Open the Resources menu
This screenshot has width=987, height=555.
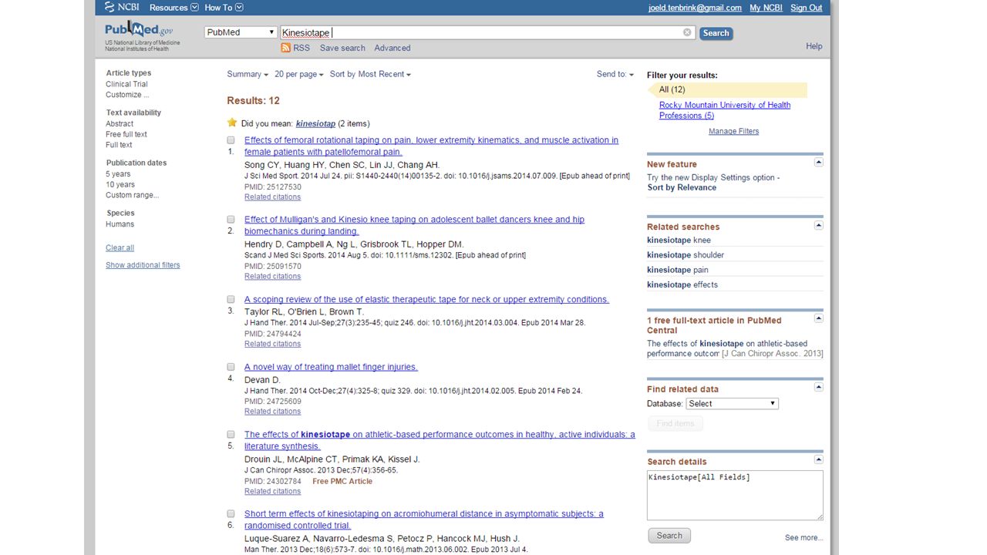point(174,8)
